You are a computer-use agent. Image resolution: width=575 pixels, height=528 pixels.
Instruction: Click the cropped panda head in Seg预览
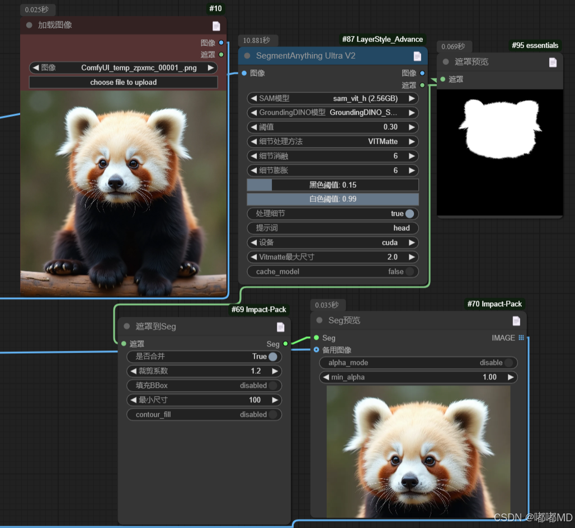[x=418, y=451]
